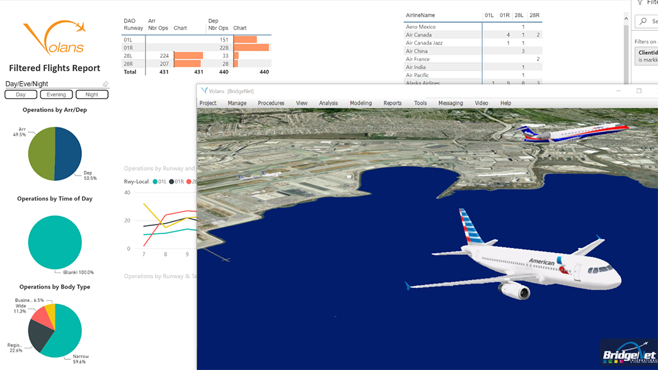658x370 pixels.
Task: Click the scroll-up arrow beside the airline table
Action: point(626,18)
